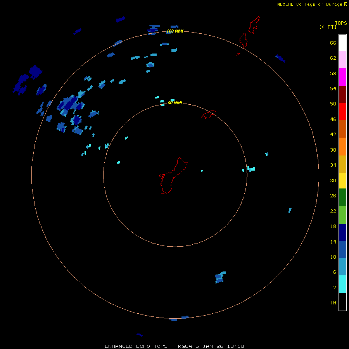Select the bright red legend color band

pyautogui.click(x=342, y=112)
